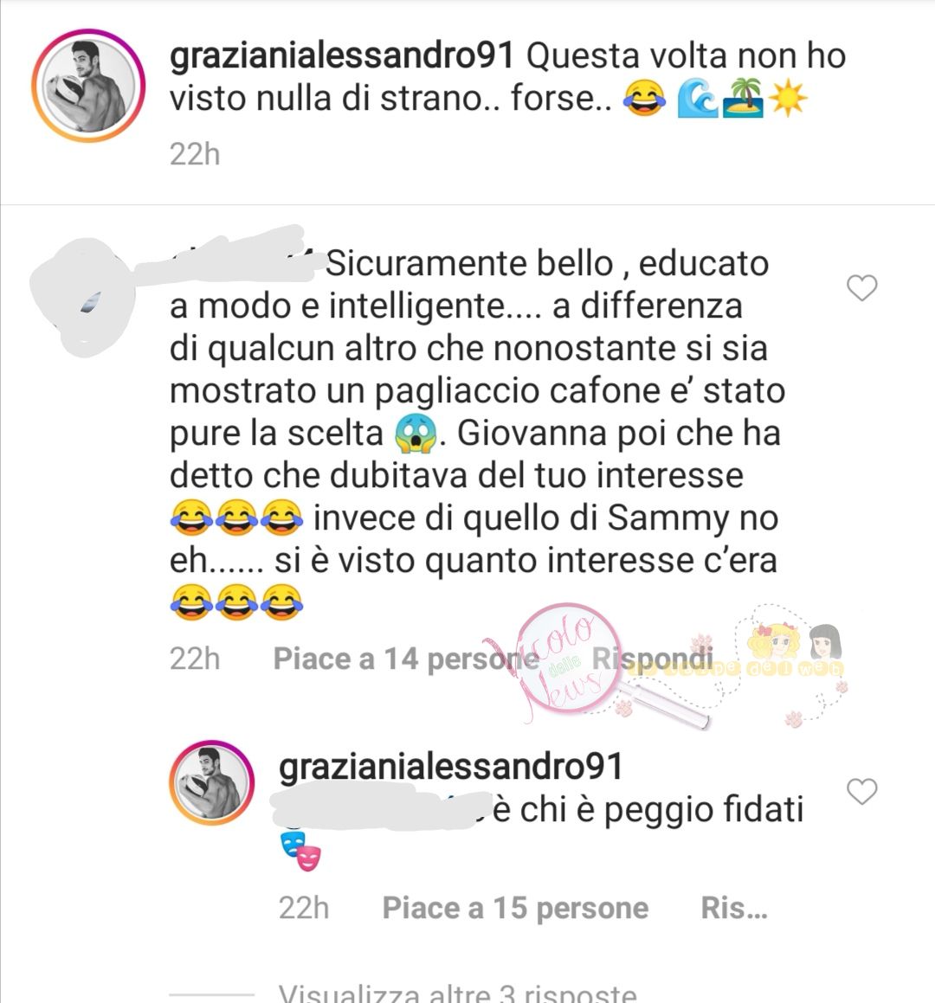Tap the sun emoji in the caption
This screenshot has height=1003, width=935.
pyautogui.click(x=787, y=98)
